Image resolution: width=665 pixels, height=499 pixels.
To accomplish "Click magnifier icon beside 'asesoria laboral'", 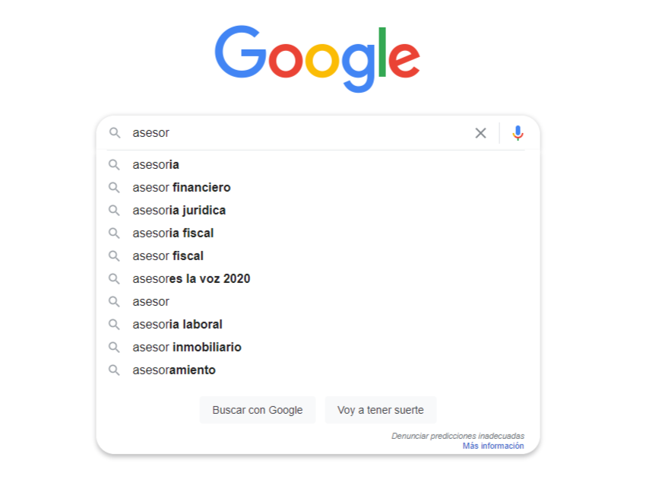I will 114,324.
